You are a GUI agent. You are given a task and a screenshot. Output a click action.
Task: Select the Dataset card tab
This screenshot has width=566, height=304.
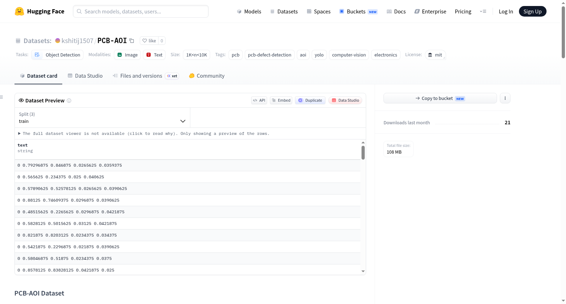pyautogui.click(x=39, y=76)
